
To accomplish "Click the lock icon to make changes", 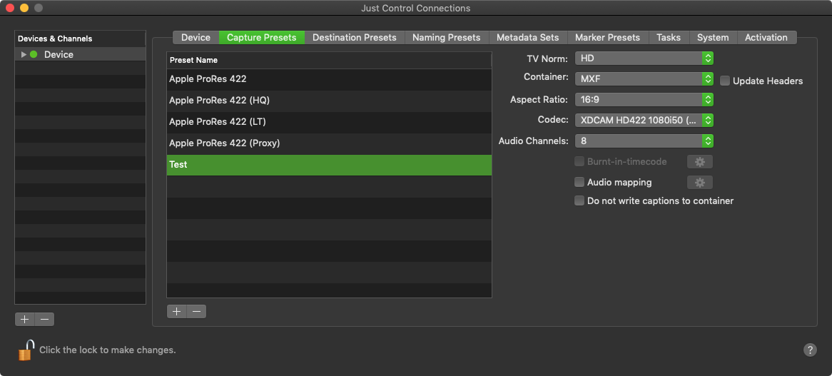I will [26, 350].
